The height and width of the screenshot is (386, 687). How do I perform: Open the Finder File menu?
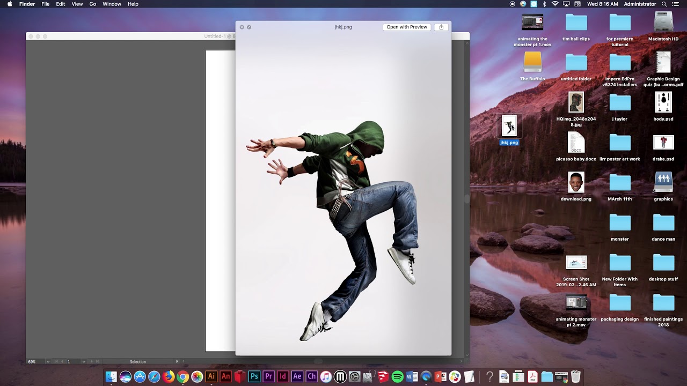click(46, 4)
